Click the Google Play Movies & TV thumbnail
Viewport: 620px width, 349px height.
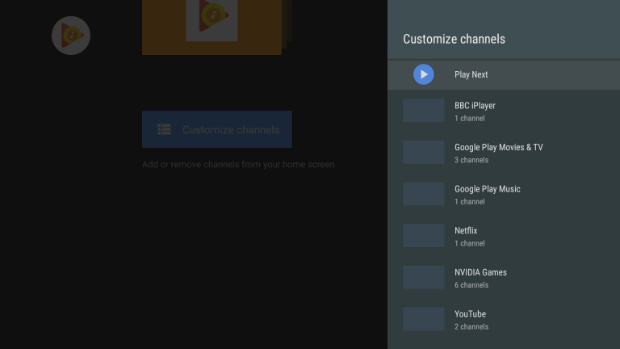click(x=423, y=153)
